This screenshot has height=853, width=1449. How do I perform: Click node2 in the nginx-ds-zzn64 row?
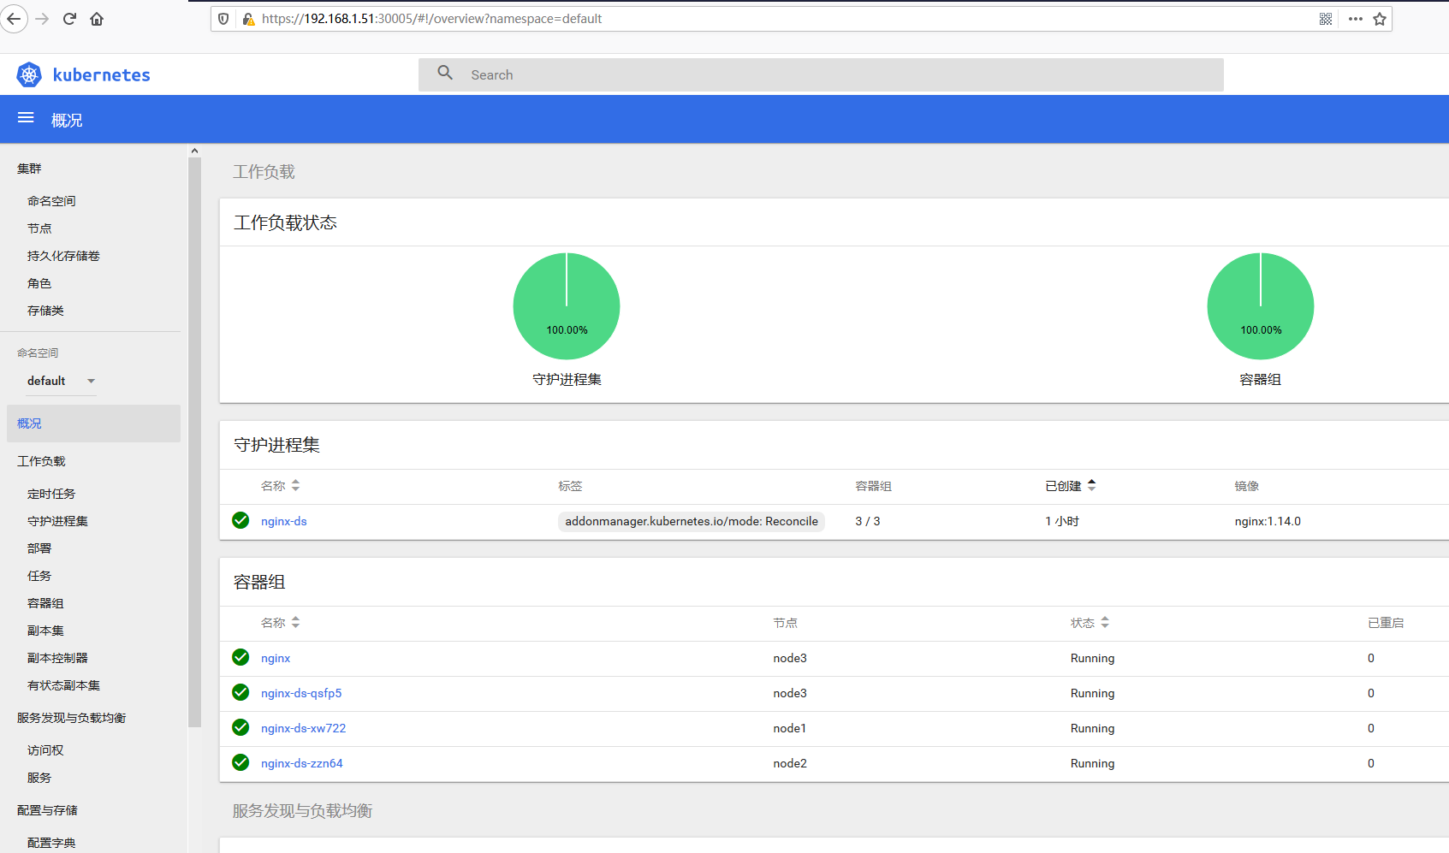coord(790,763)
